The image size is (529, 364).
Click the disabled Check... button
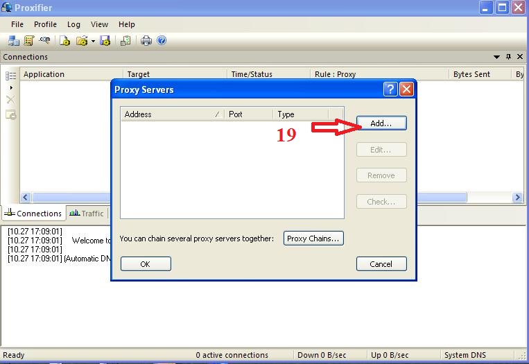click(381, 202)
